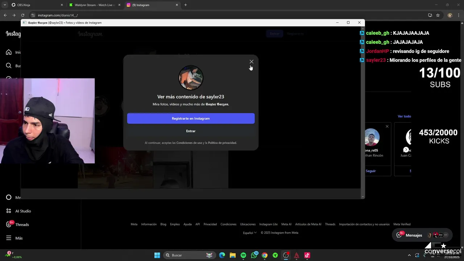Follow ona_rs05 with the Seguir button
Screen dimensions: 464x261
click(371, 171)
